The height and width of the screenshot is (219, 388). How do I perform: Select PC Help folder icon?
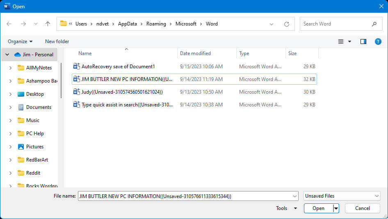[21, 134]
